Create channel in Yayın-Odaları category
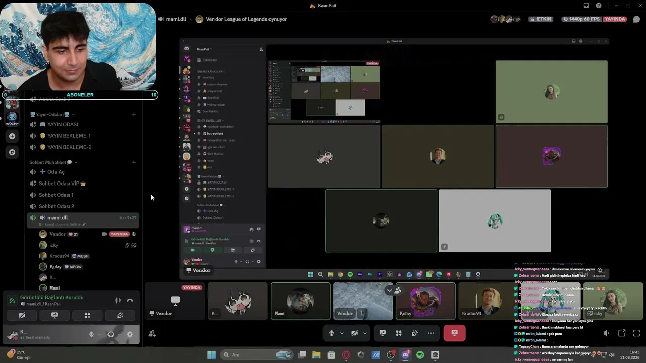This screenshot has height=363, width=646. 134,114
